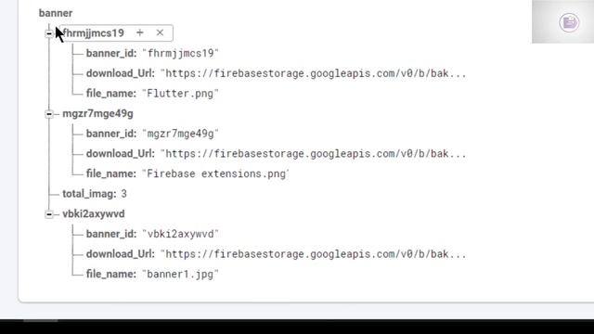Image resolution: width=594 pixels, height=334 pixels.
Task: Open download_Url value under vbki2axywvd
Action: [x=314, y=254]
